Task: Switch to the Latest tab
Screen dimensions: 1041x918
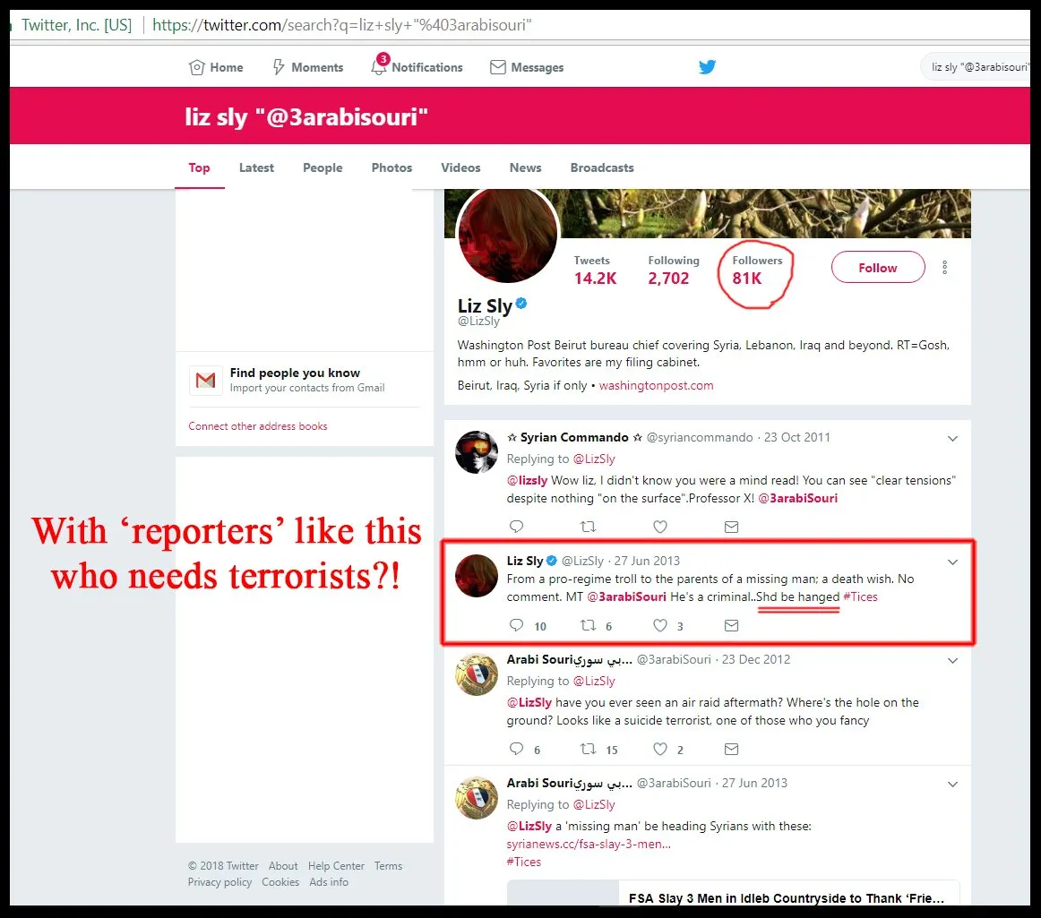Action: point(256,168)
